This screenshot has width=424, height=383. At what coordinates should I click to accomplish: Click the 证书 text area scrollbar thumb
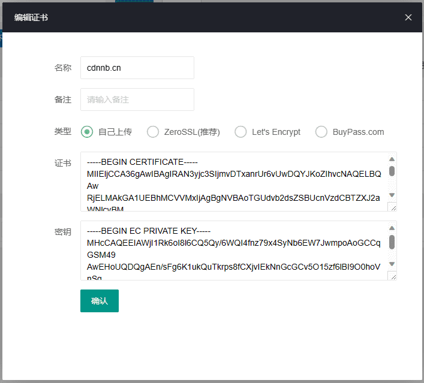[x=392, y=171]
